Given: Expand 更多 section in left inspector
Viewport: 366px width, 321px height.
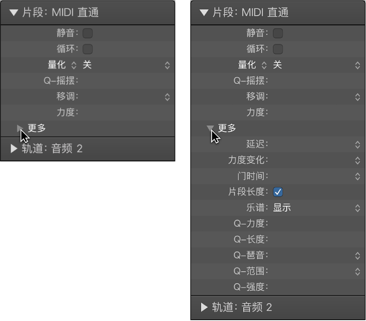Looking at the screenshot, I should 20,128.
